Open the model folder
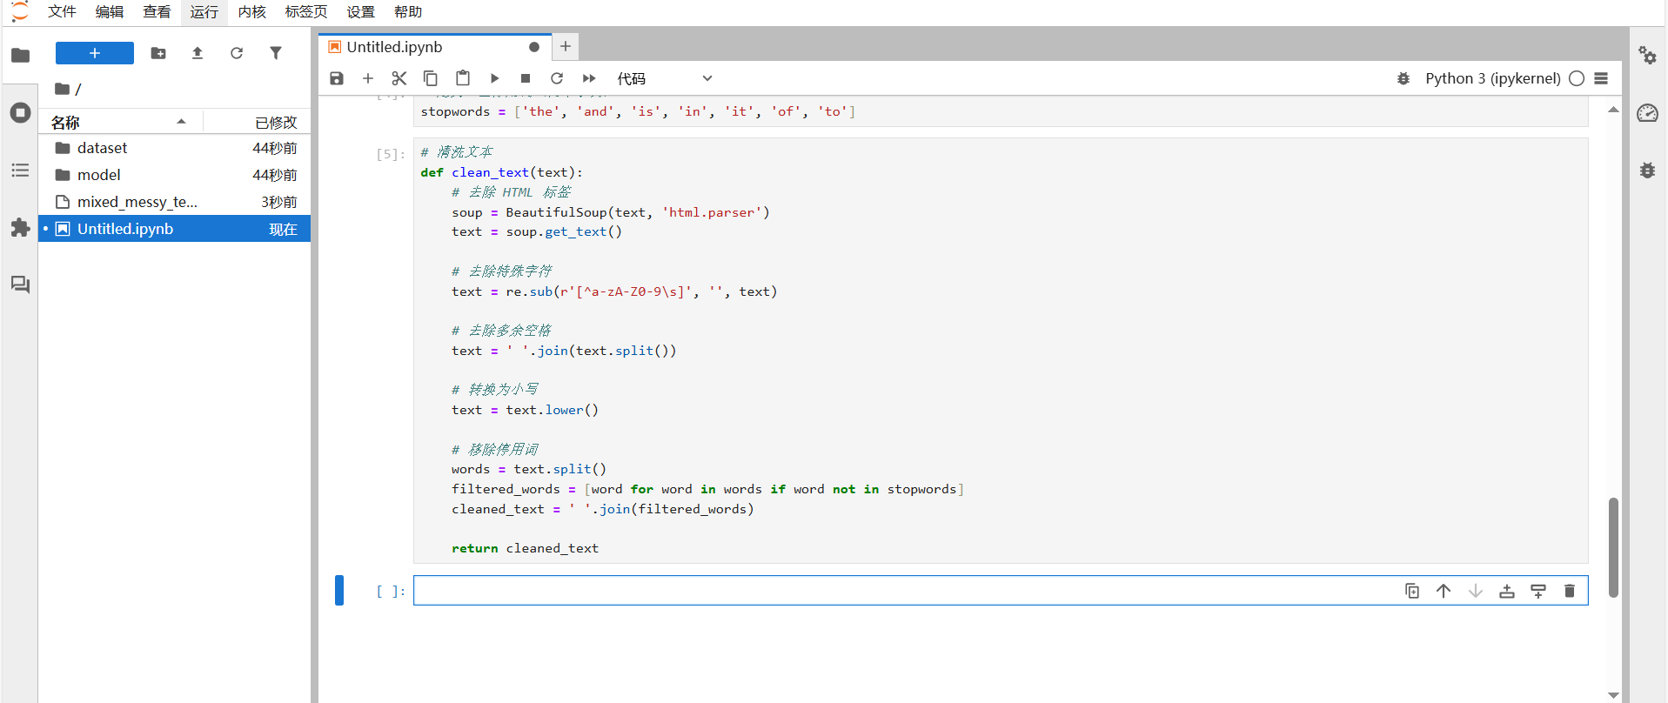This screenshot has height=703, width=1668. pyautogui.click(x=174, y=175)
